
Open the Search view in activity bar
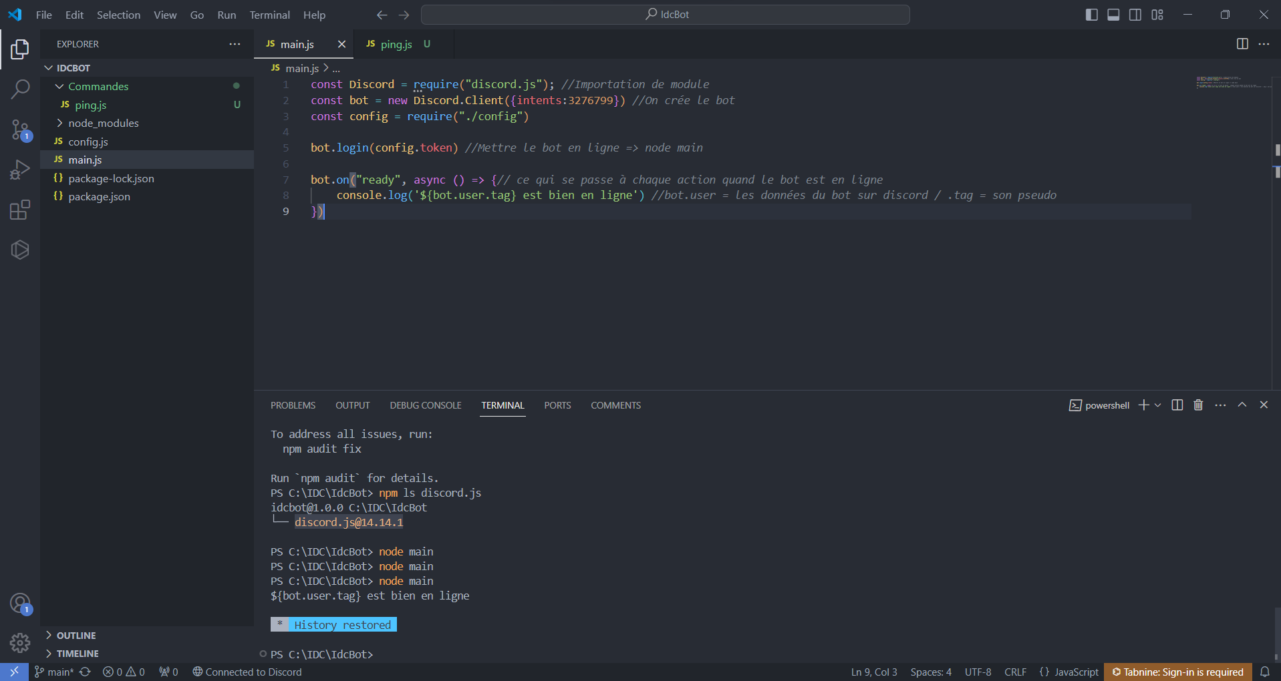20,89
